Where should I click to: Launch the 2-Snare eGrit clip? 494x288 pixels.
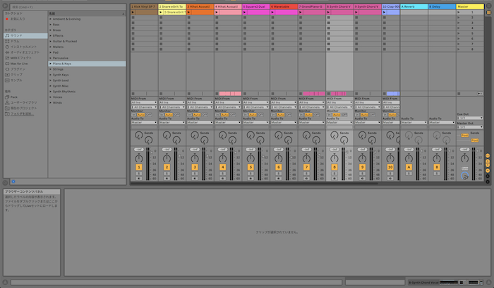click(x=161, y=12)
